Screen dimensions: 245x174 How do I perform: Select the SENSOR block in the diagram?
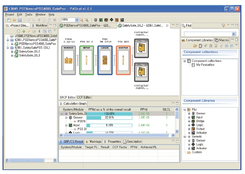pos(69,60)
